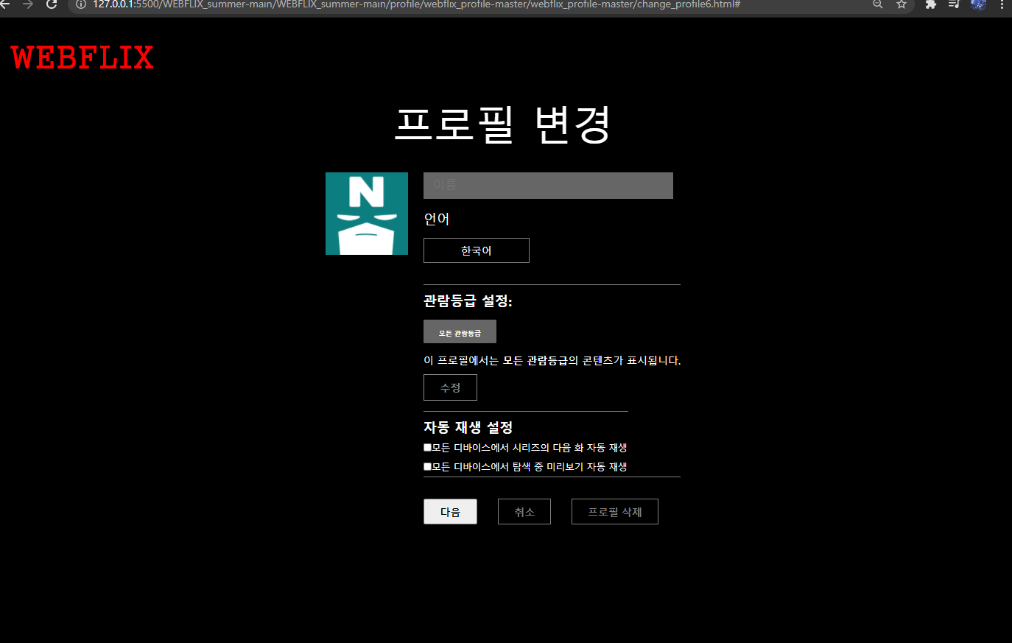Select the 한국어 language option
The height and width of the screenshot is (643, 1012).
point(476,250)
